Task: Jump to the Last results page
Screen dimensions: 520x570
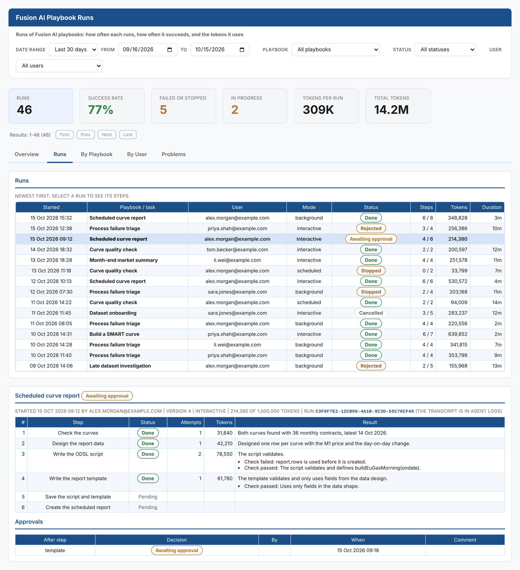Action: click(x=128, y=135)
